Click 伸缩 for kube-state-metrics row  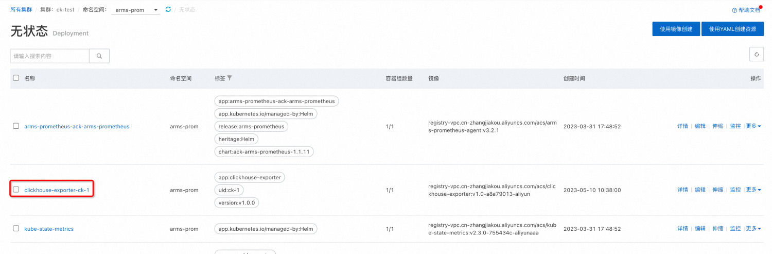click(x=717, y=229)
